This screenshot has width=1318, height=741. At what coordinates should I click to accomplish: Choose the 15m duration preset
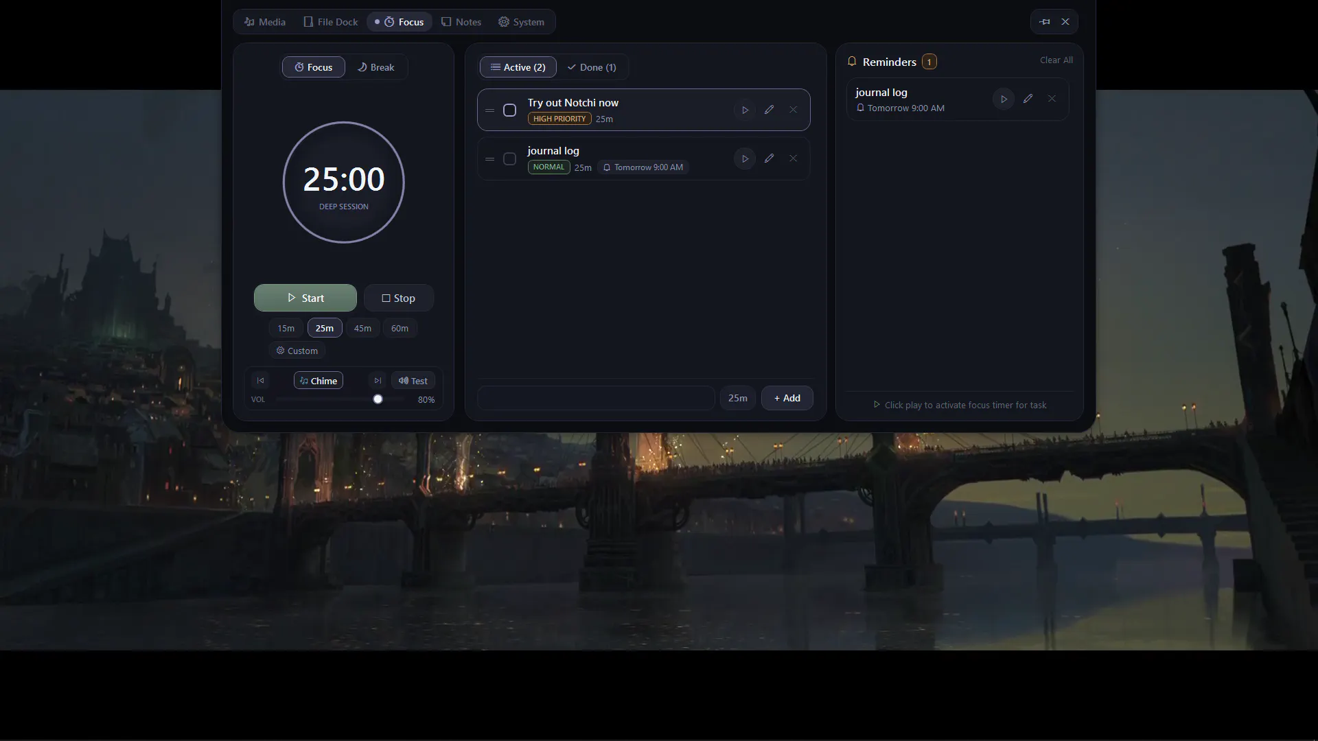(286, 328)
